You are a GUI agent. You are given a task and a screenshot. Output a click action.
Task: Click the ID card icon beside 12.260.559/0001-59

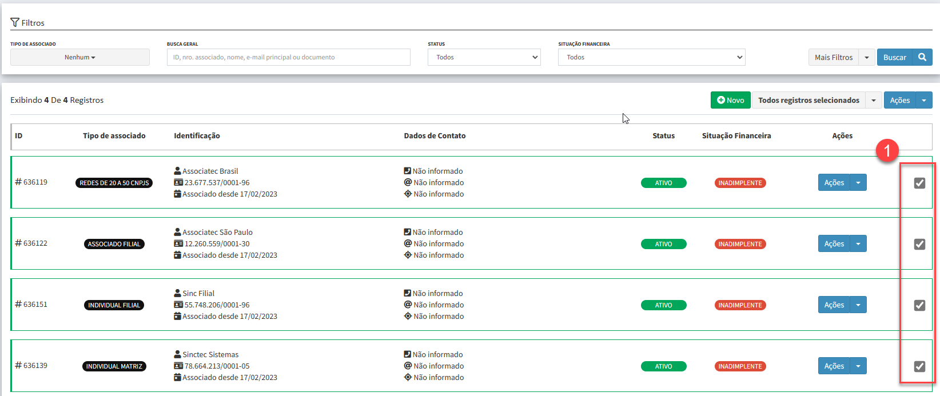(x=178, y=244)
